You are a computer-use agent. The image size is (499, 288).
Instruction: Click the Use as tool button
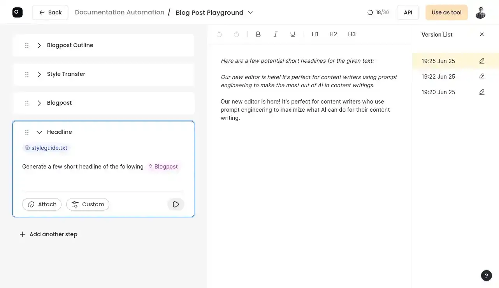click(x=446, y=12)
